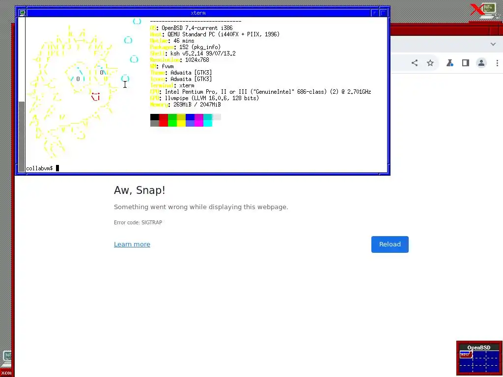The width and height of the screenshot is (503, 377).
Task: Toggle the Chrome side panel icon
Action: [x=466, y=63]
